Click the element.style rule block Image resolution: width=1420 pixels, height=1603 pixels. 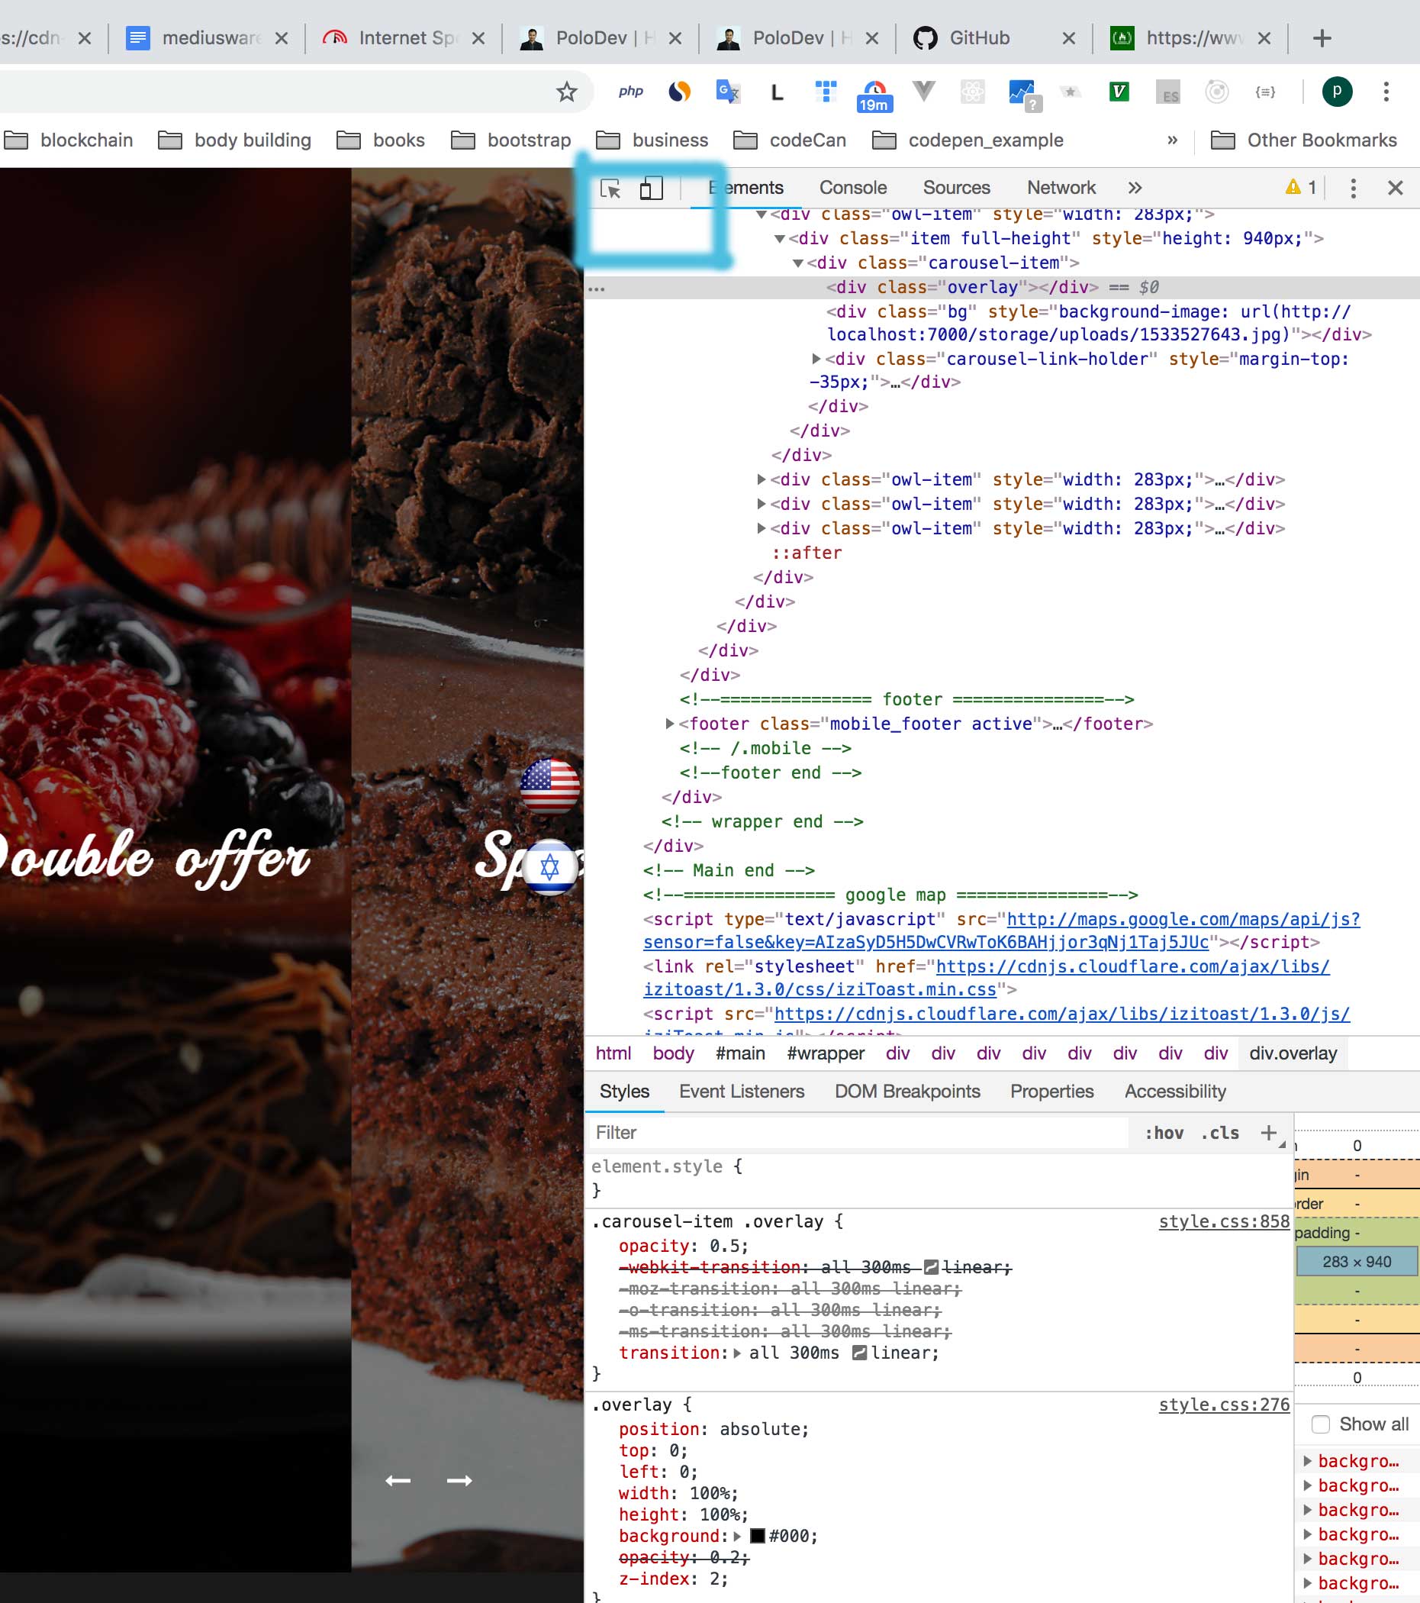pos(939,1178)
